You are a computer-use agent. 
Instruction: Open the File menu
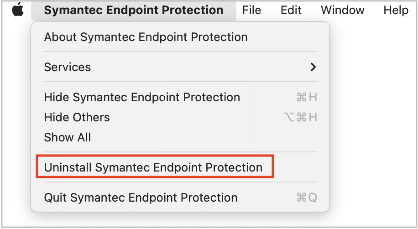tap(251, 10)
